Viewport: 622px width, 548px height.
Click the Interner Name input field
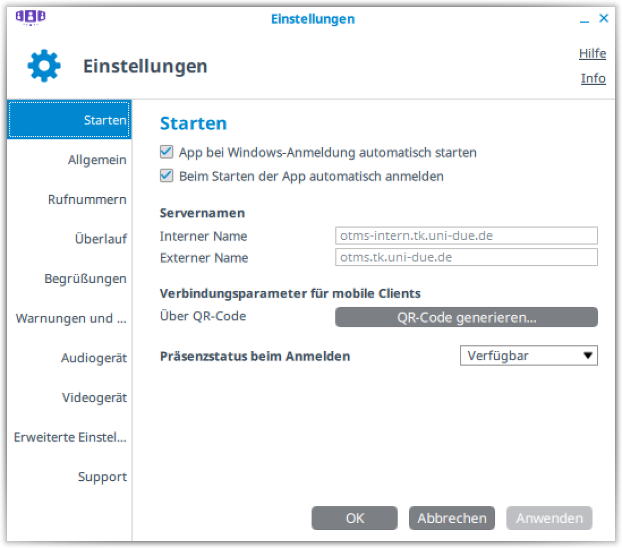click(x=466, y=236)
